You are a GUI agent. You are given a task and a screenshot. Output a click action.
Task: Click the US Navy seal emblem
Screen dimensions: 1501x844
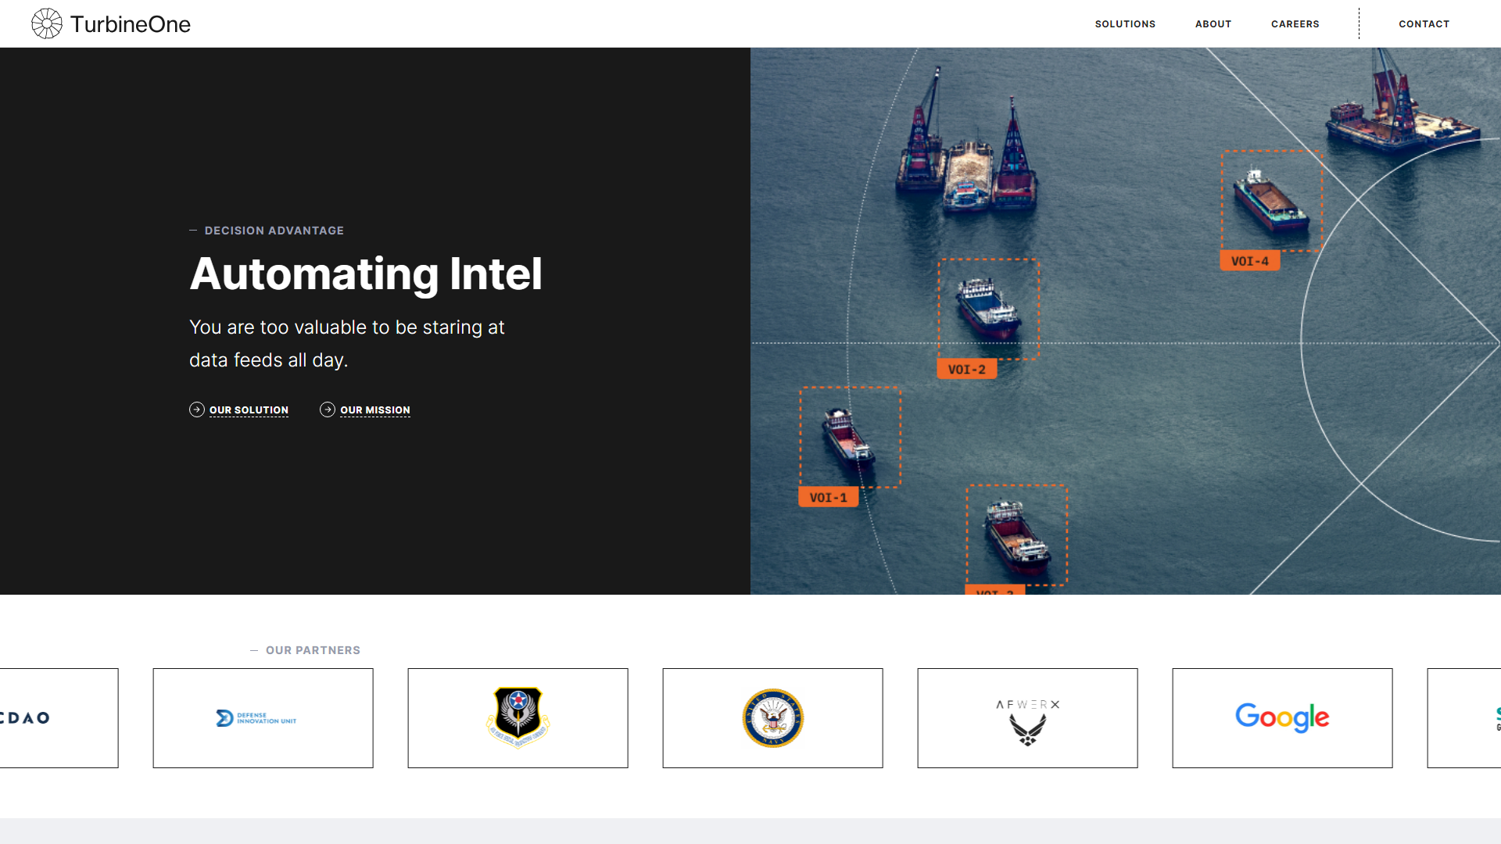772,718
